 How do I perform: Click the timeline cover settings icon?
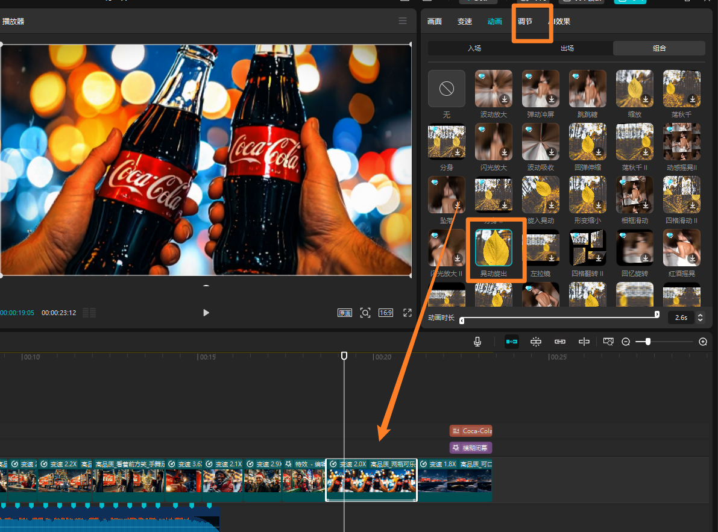point(608,342)
